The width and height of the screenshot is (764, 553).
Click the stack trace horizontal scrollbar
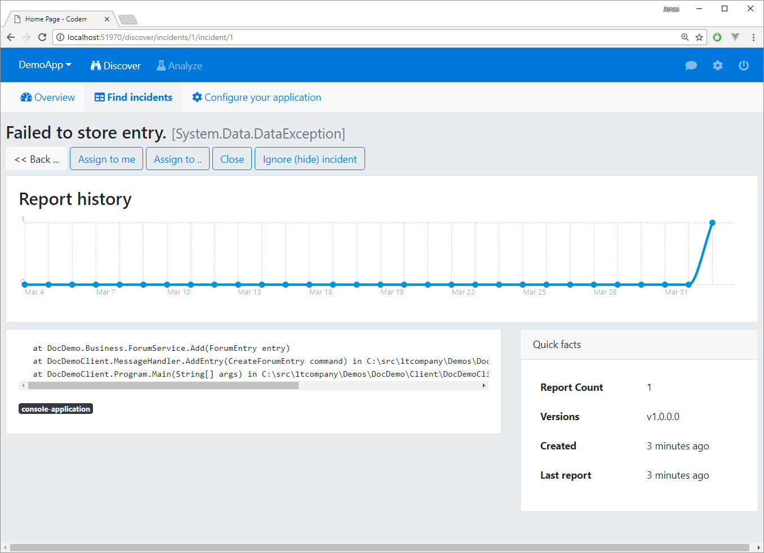tap(163, 386)
